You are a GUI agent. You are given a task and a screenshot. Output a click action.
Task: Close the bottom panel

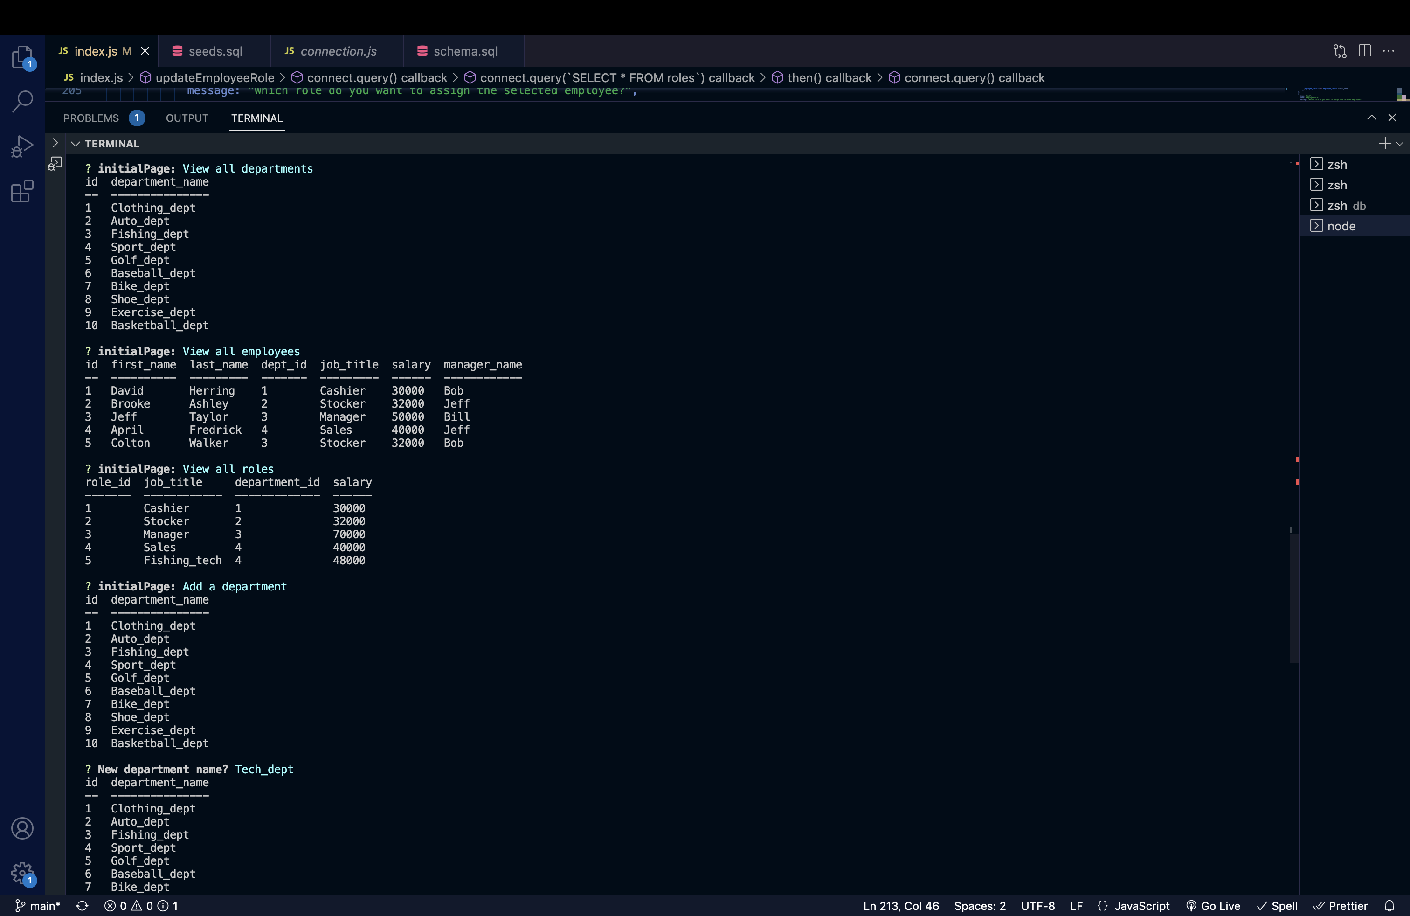click(1392, 118)
